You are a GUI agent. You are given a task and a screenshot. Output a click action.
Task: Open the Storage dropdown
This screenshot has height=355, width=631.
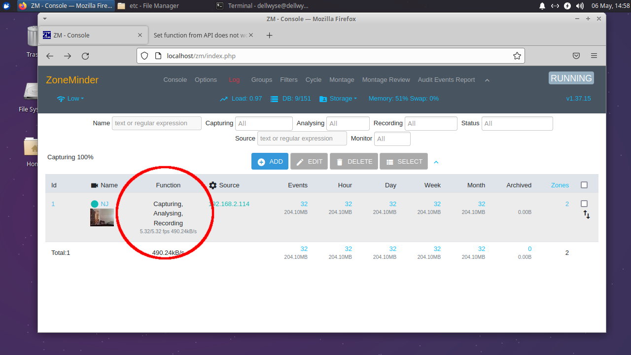(x=338, y=99)
